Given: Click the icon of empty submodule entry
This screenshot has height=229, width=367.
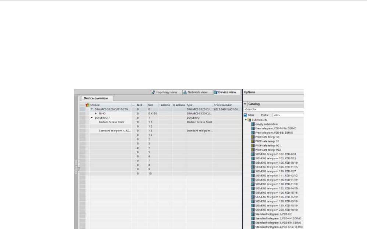Looking at the screenshot, I should point(253,124).
